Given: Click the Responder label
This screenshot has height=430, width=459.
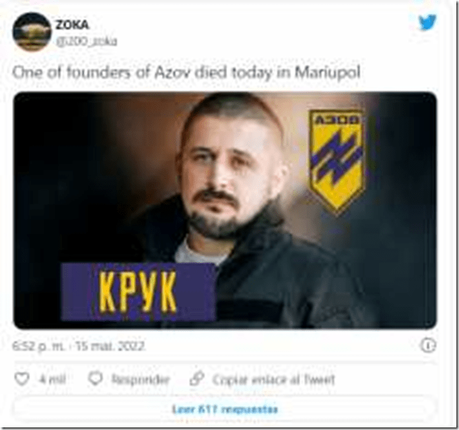Looking at the screenshot, I should coord(141,379).
